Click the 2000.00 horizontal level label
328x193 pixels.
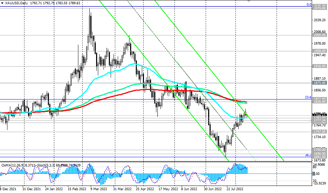tap(319, 35)
